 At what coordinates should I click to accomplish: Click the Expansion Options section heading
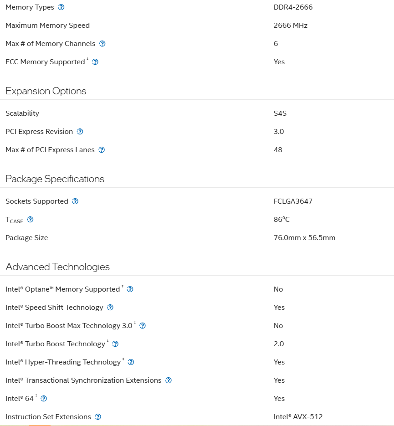click(46, 91)
